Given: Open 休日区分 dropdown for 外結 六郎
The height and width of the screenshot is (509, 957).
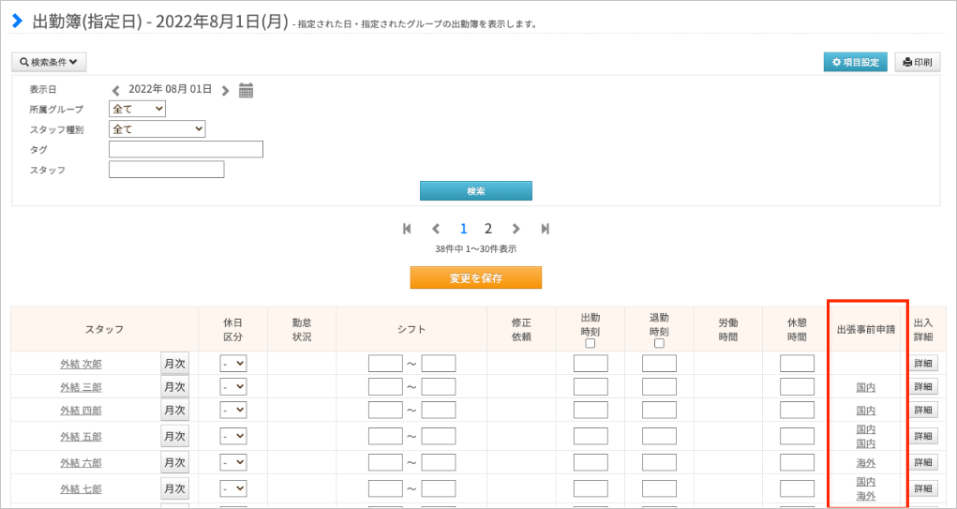Looking at the screenshot, I should pyautogui.click(x=233, y=463).
